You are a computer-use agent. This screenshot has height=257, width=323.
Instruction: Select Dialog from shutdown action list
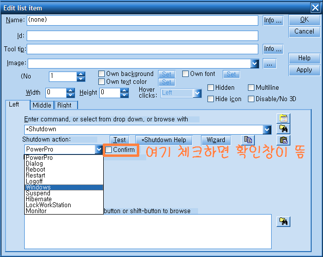64,164
